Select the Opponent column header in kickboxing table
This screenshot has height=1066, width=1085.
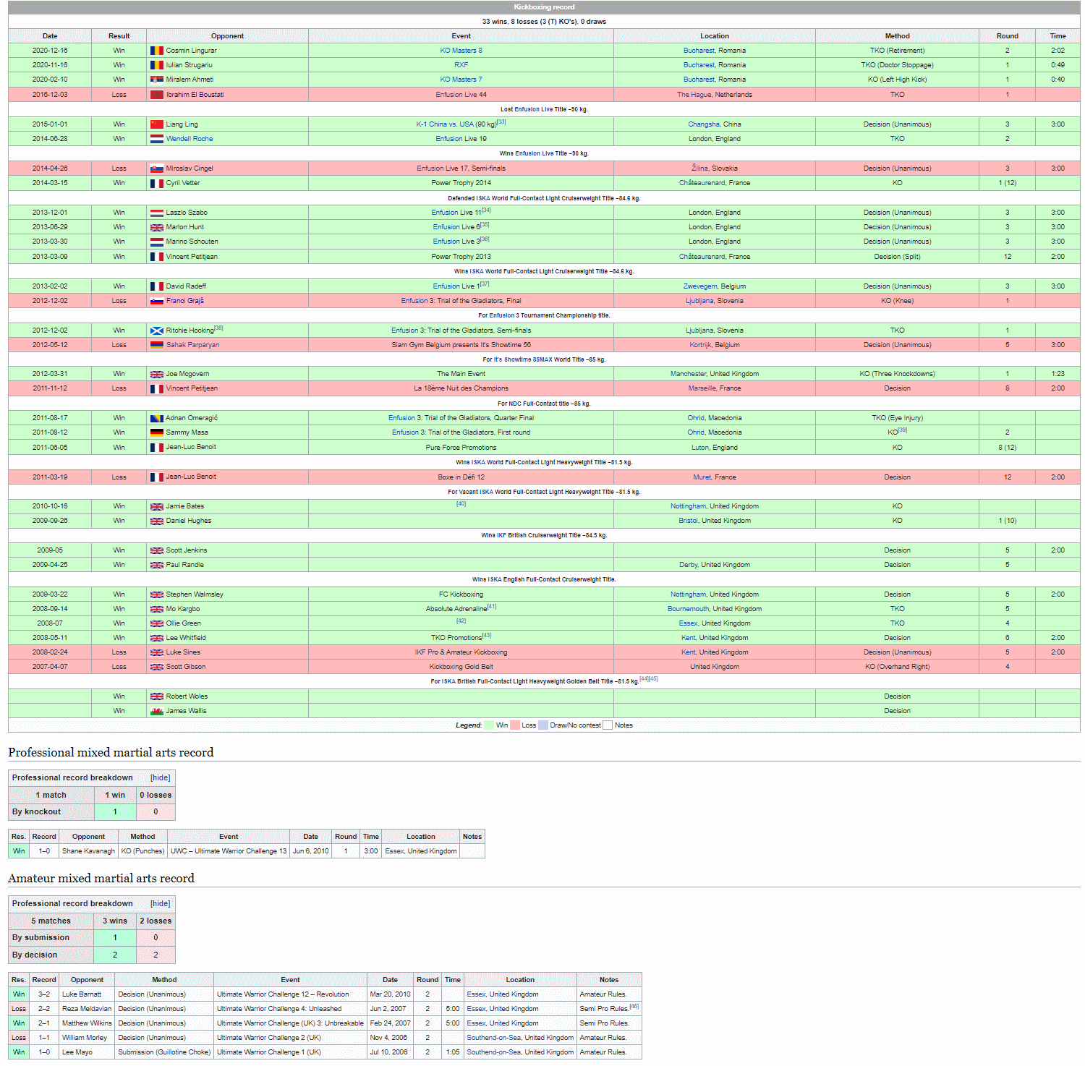[x=227, y=36]
